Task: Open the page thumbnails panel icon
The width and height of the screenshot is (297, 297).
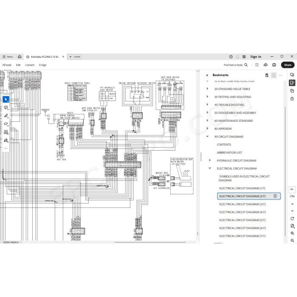Action: tap(292, 91)
